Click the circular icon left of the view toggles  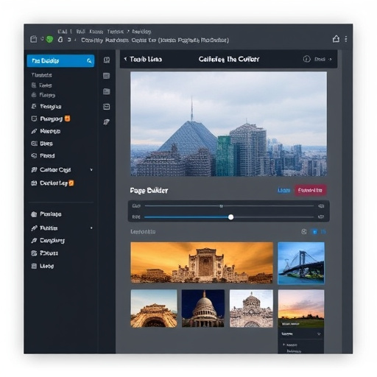click(304, 231)
